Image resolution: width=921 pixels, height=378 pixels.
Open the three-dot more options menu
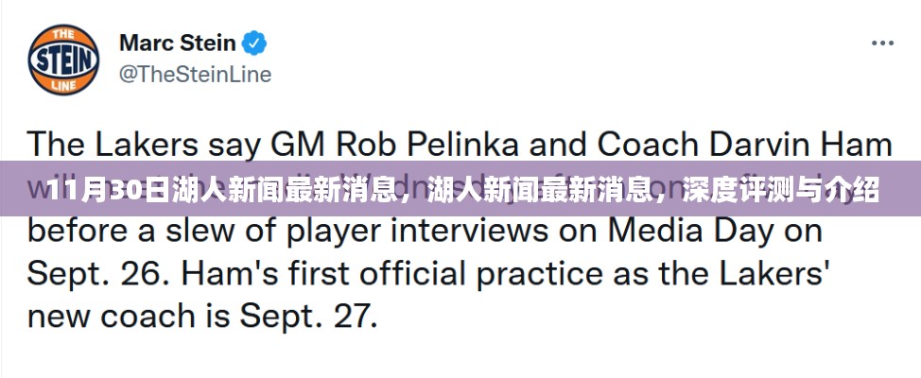882,43
